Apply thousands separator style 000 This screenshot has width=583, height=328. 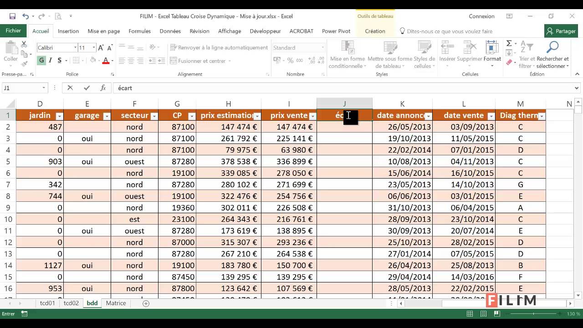299,61
